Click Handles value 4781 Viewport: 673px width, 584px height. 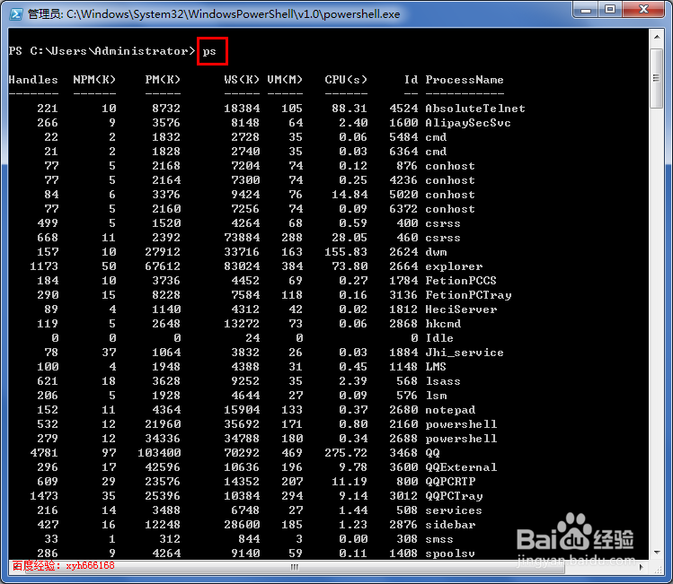[44, 453]
